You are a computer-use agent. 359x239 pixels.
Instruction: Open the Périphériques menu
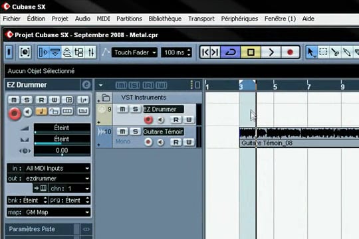click(x=239, y=19)
